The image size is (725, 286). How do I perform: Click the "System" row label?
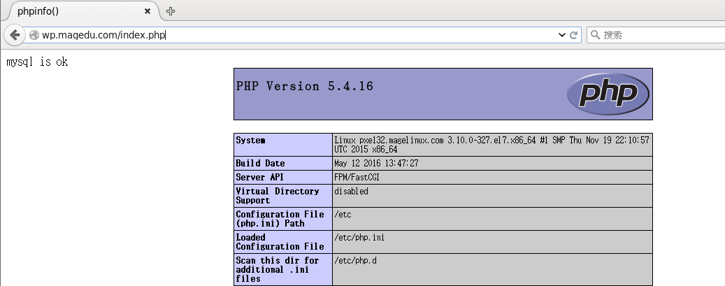click(x=250, y=141)
